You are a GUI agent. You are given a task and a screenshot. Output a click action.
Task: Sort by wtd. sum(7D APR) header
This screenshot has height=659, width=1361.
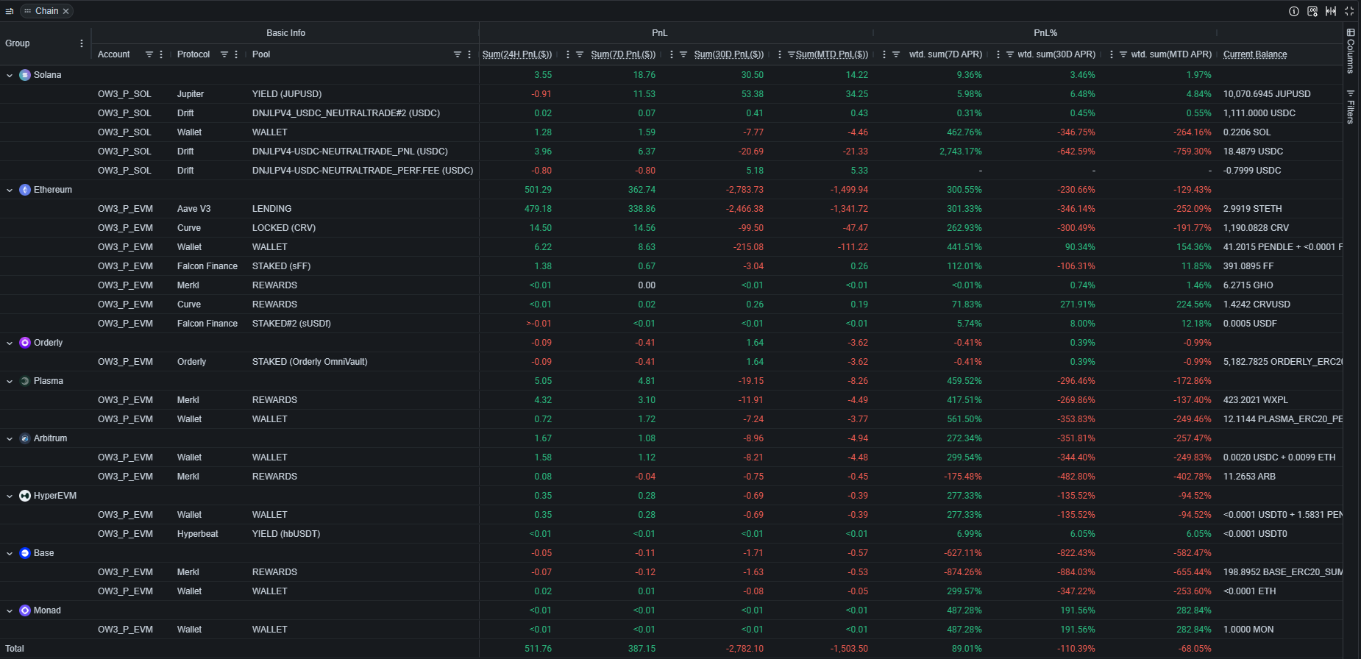tap(945, 54)
